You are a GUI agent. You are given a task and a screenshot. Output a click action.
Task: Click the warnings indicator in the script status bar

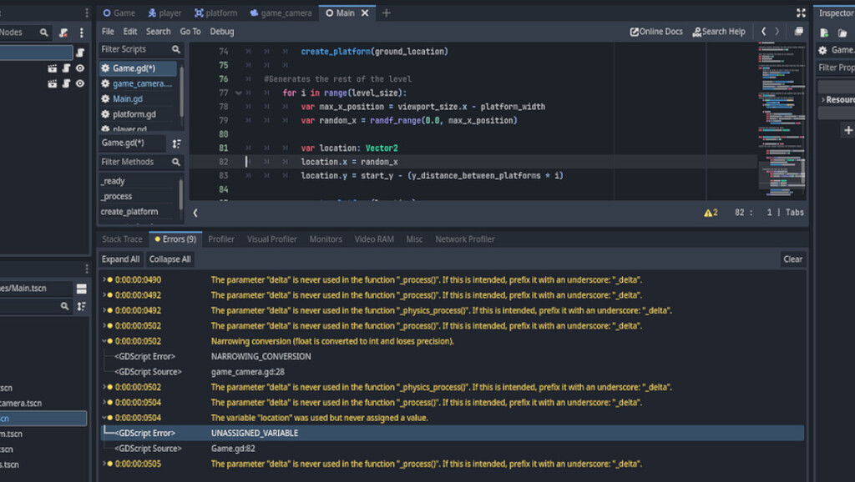click(711, 212)
